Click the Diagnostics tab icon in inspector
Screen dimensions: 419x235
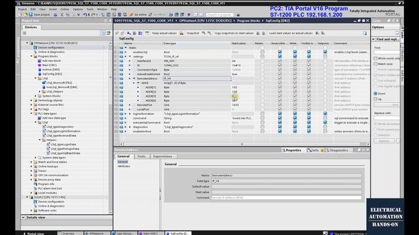[327, 150]
